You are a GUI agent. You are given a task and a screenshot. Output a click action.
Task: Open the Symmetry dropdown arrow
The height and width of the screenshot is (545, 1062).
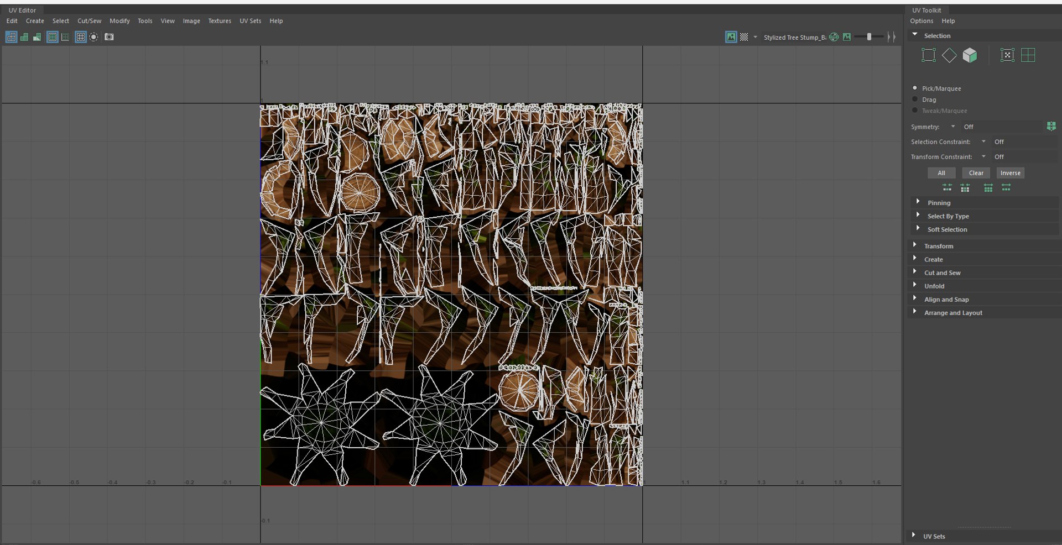[953, 127]
